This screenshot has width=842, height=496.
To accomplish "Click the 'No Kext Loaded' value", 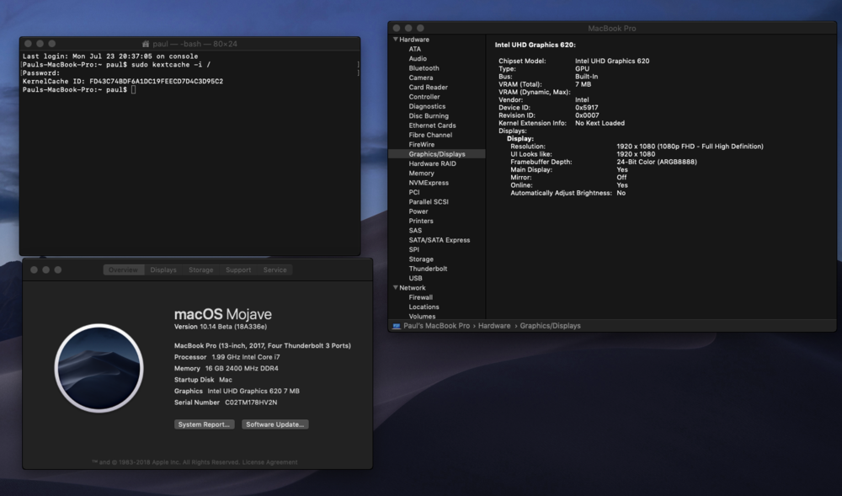I will click(x=600, y=124).
